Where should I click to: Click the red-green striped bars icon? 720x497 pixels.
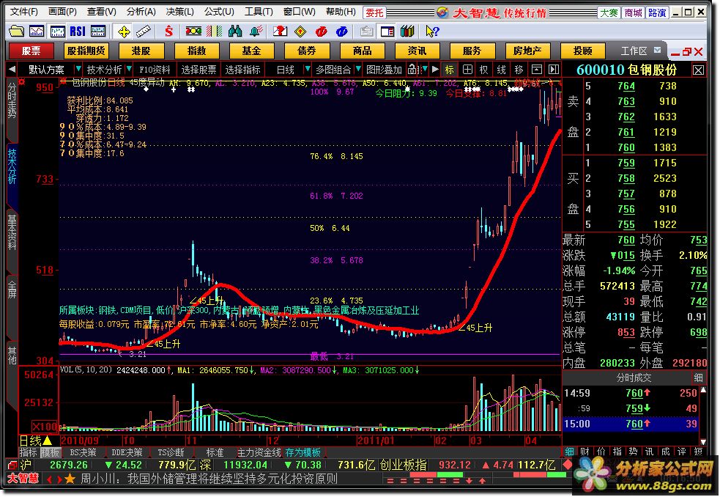point(215,32)
